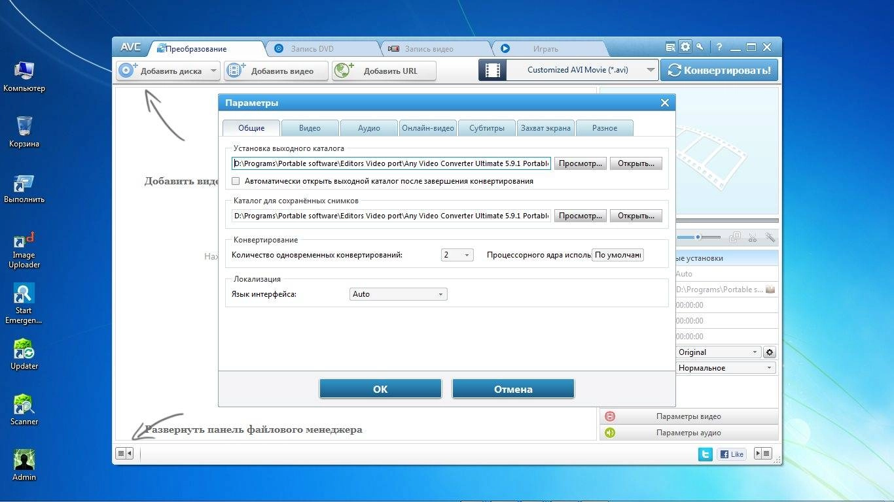Open the Original video size dropdown
This screenshot has height=502, width=894.
coord(717,352)
